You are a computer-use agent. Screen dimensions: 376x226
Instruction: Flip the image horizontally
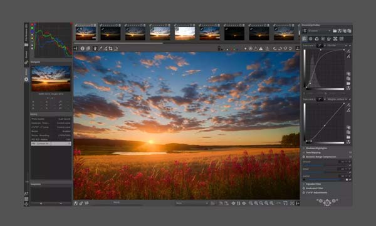pyautogui.click(x=285, y=49)
